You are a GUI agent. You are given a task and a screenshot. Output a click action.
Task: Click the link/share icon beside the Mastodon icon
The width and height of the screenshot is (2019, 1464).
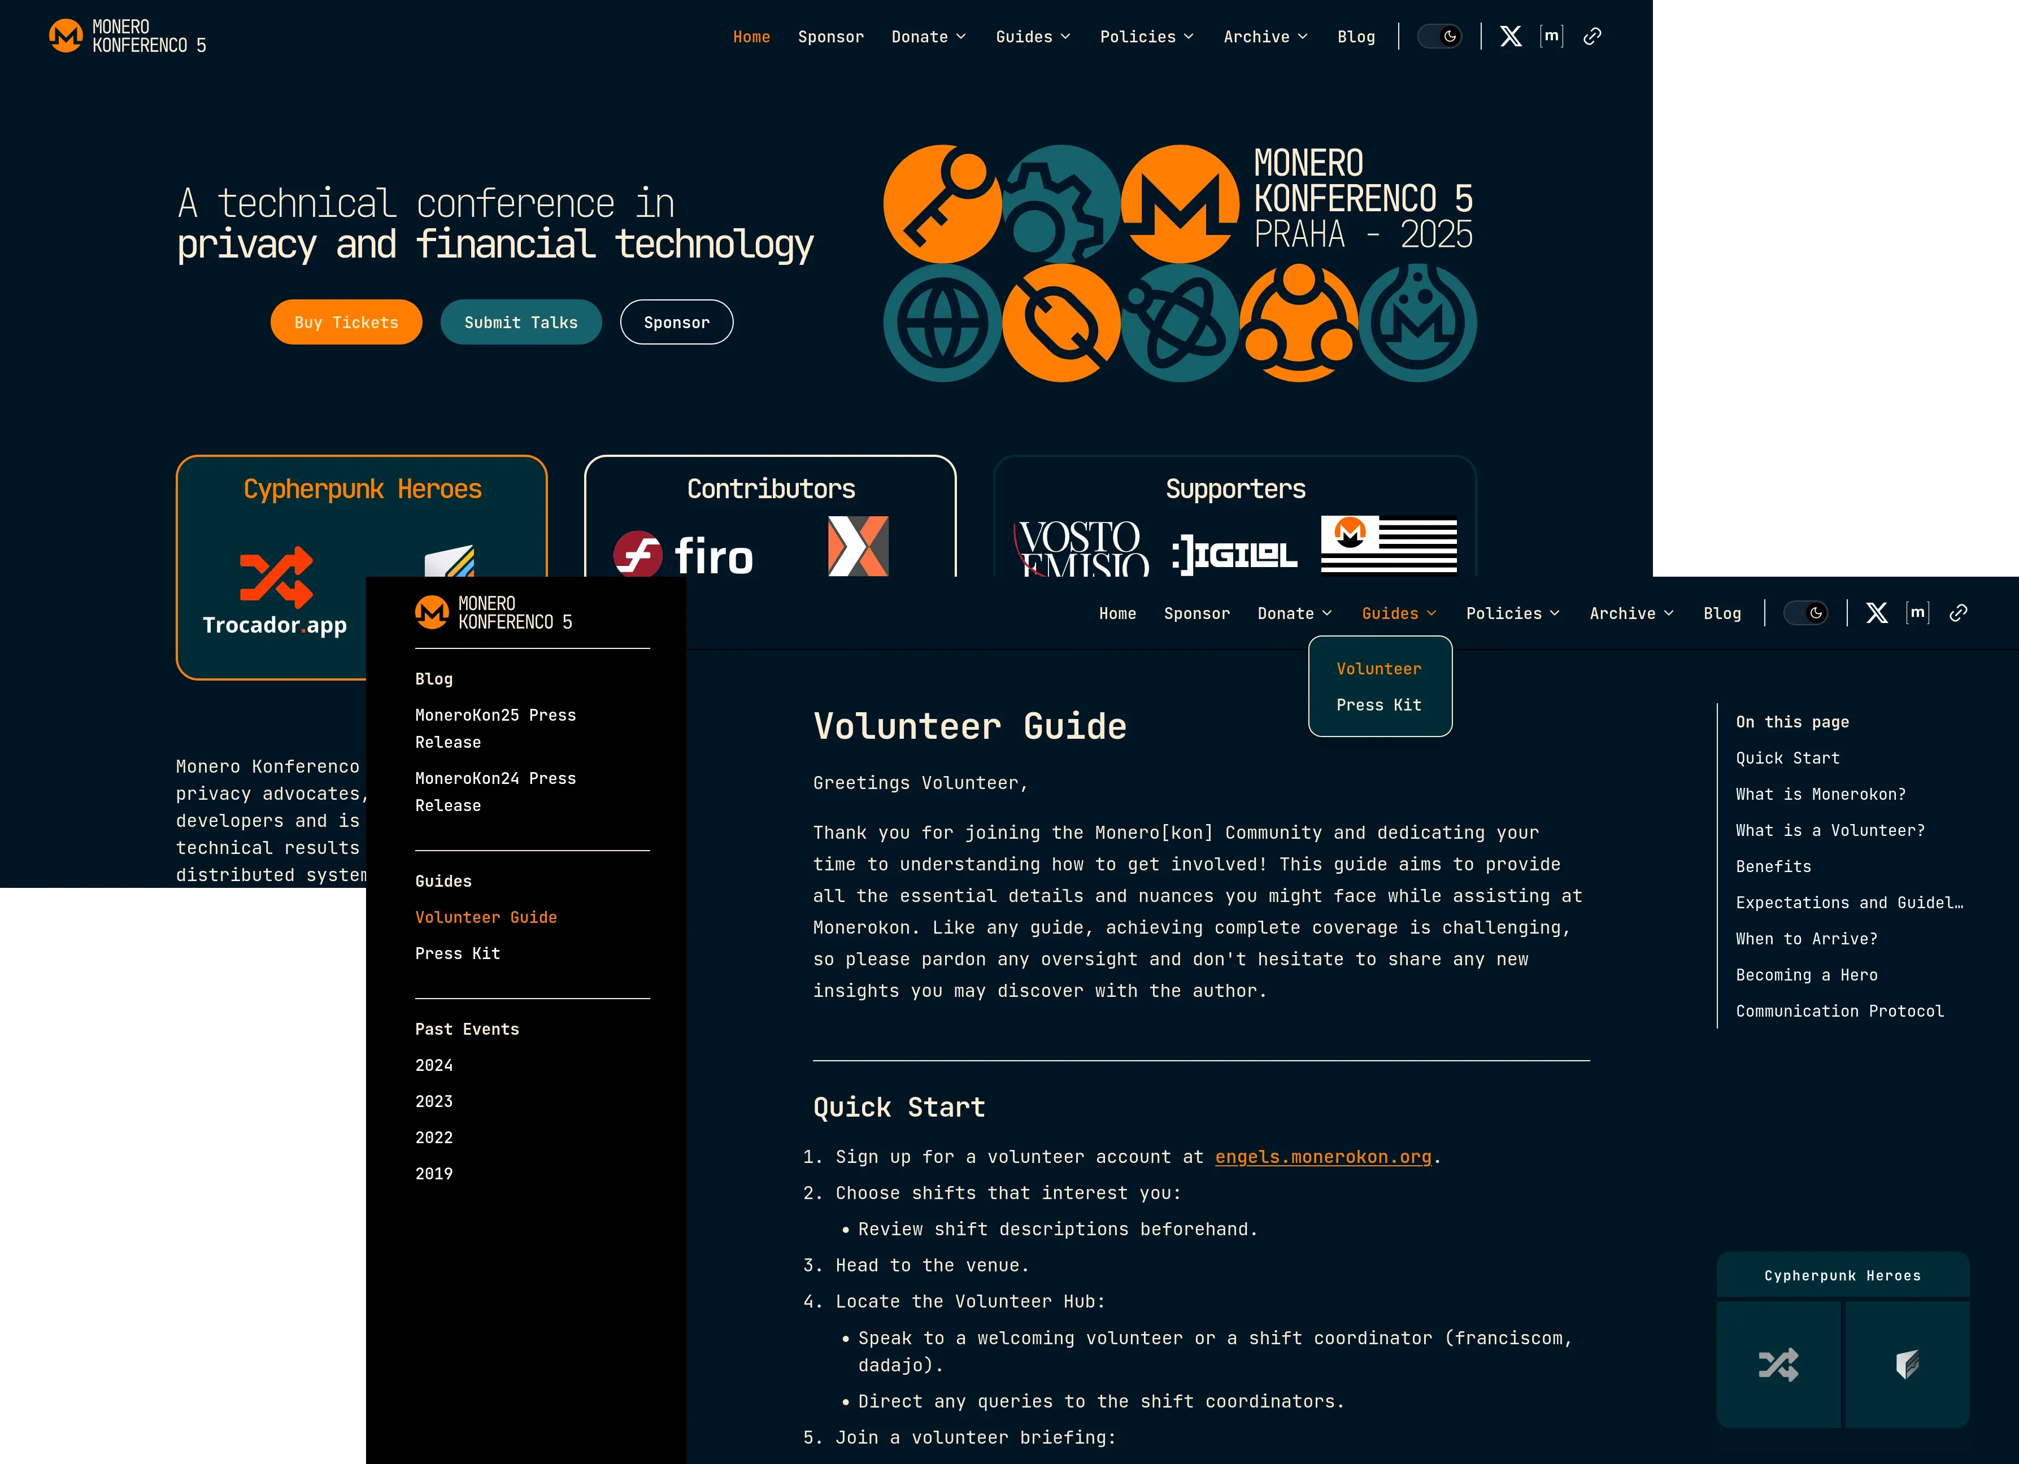1592,36
